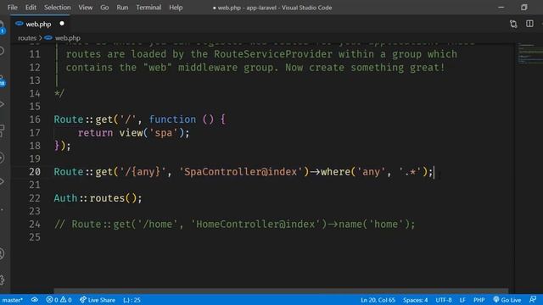Screen dimensions: 543x305
Task: Click the '.*' regex string on line 20
Action: [411, 172]
